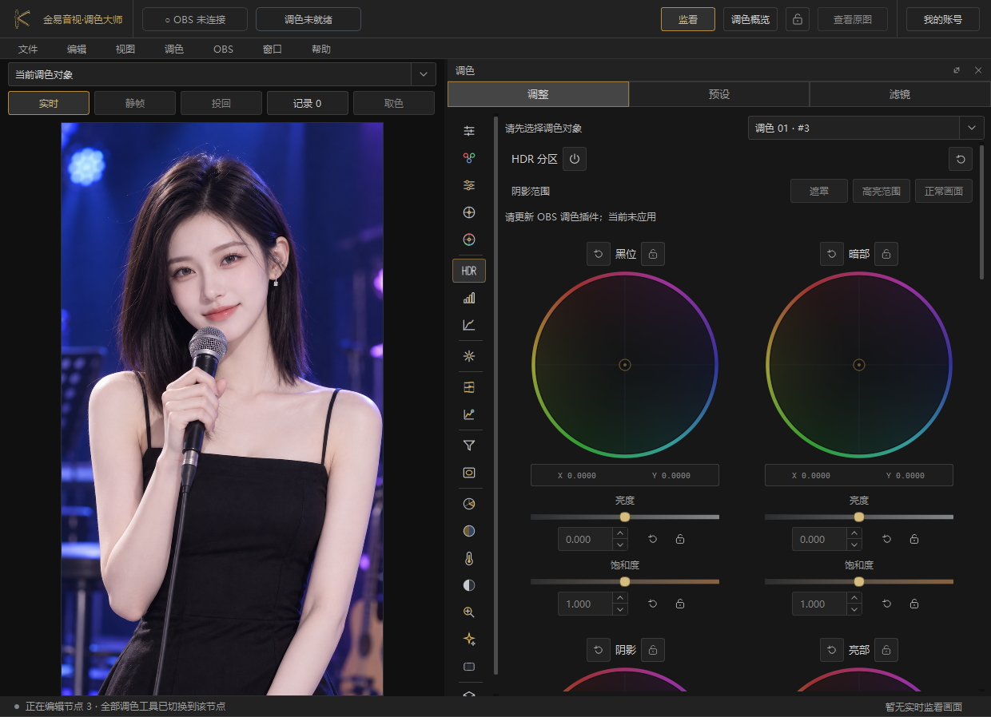Toggle the HDR 分区 power button
991x717 pixels.
point(575,159)
